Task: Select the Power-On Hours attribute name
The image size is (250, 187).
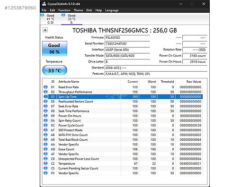Action: coord(70,116)
